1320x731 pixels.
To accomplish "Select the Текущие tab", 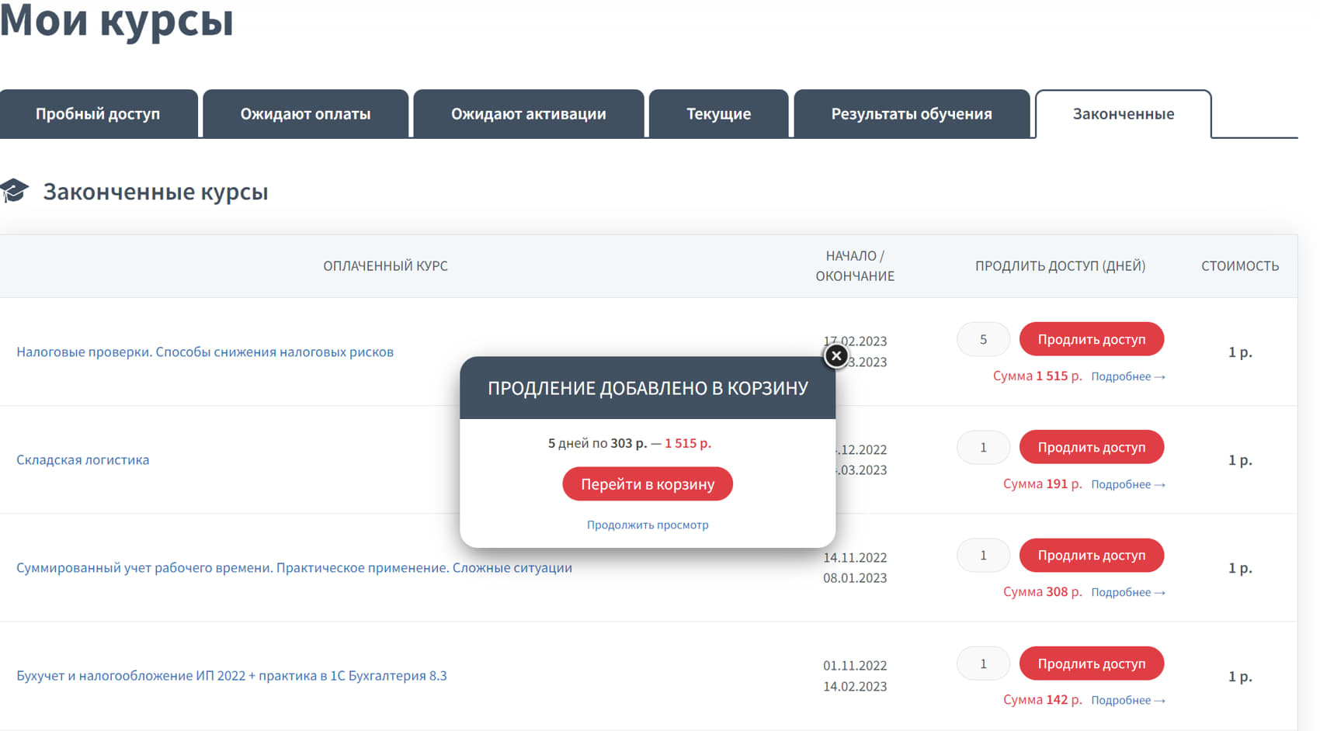I will pyautogui.click(x=718, y=114).
